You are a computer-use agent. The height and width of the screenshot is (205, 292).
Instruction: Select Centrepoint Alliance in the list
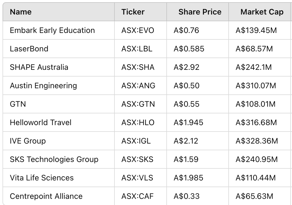coord(46,196)
